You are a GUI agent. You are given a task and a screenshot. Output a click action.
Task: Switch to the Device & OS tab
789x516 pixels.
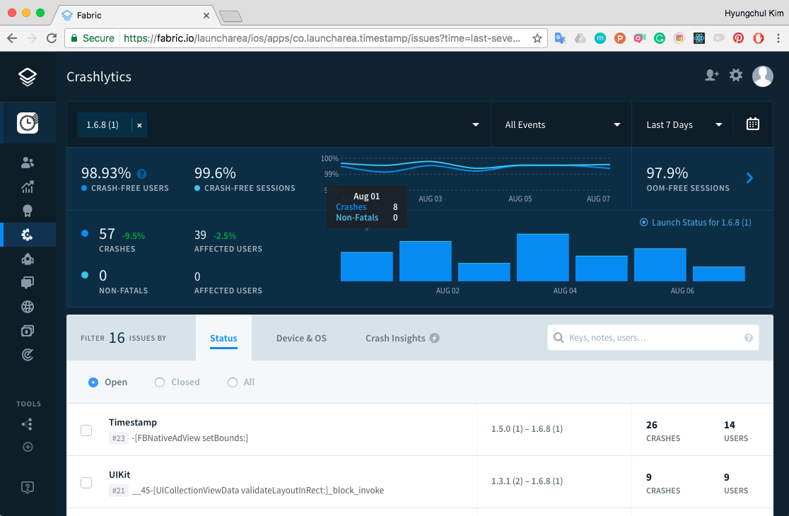[301, 339]
